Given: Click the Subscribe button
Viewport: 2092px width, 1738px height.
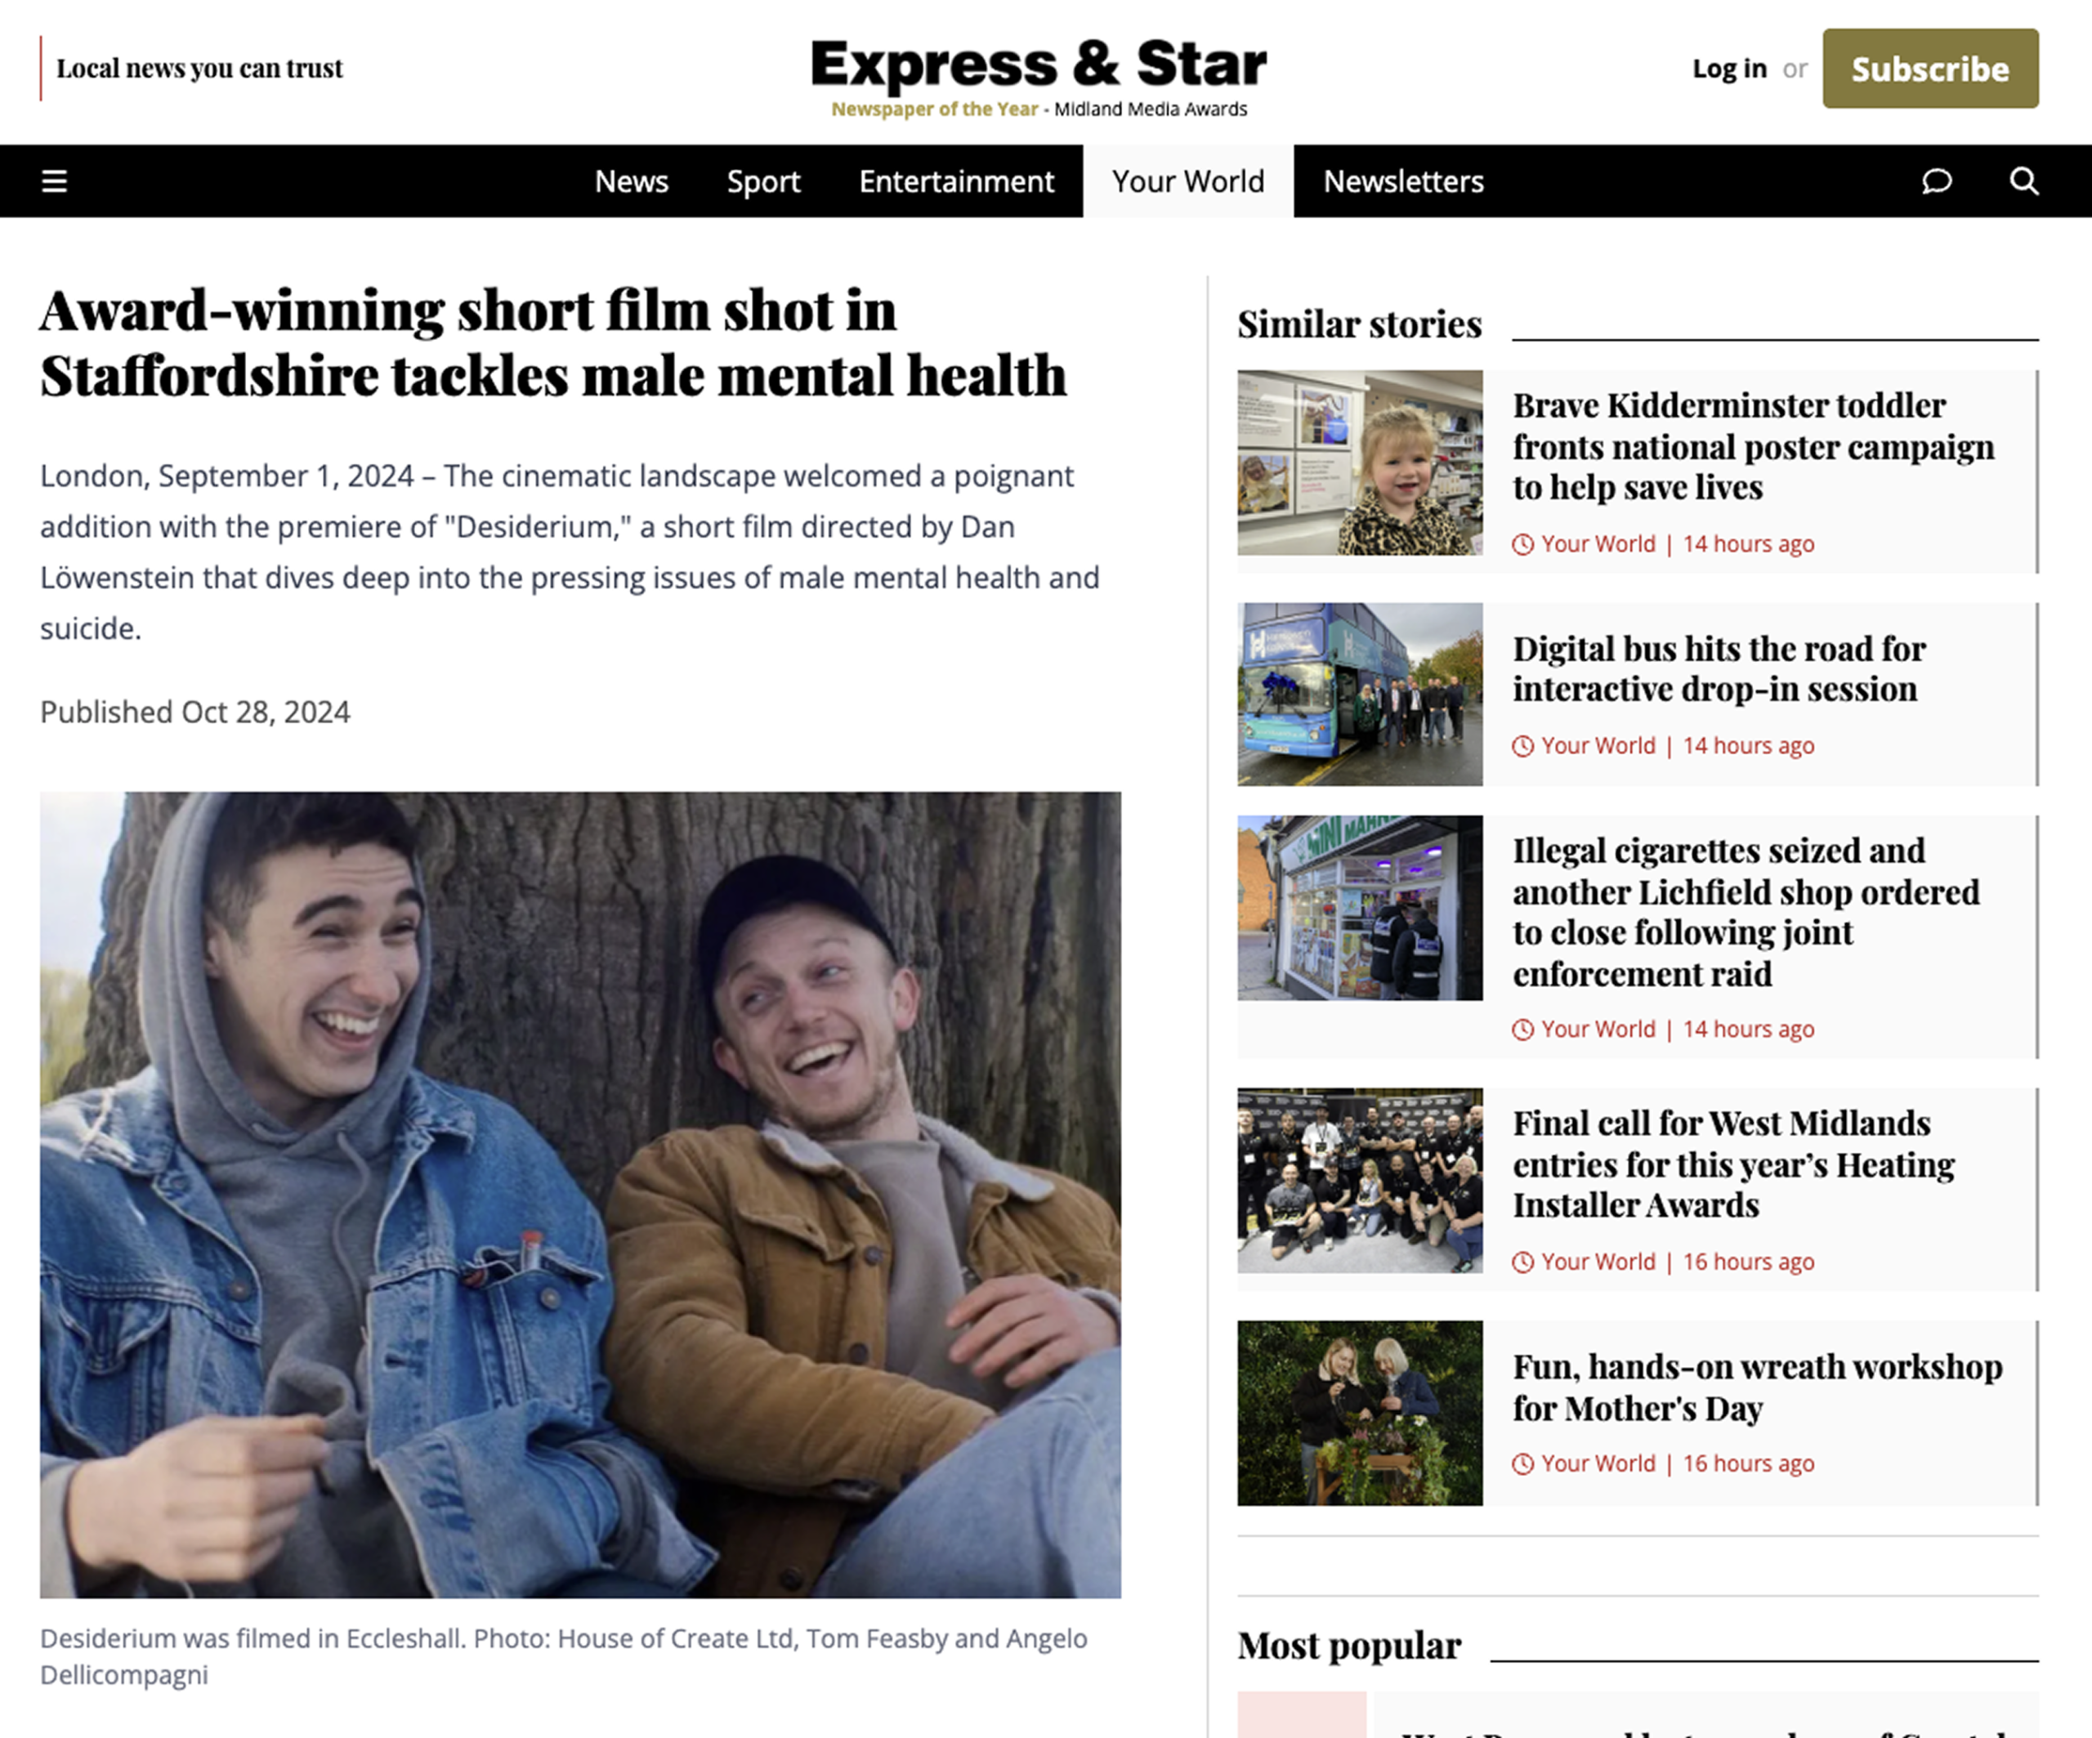Looking at the screenshot, I should point(1931,69).
